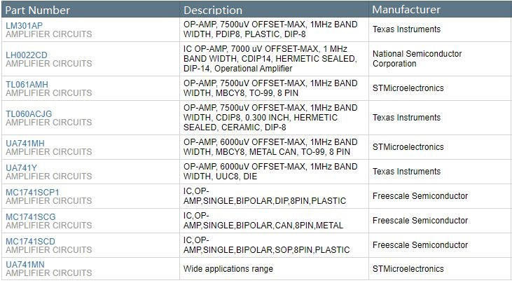Click the UA741MN part link

[x=25, y=265]
